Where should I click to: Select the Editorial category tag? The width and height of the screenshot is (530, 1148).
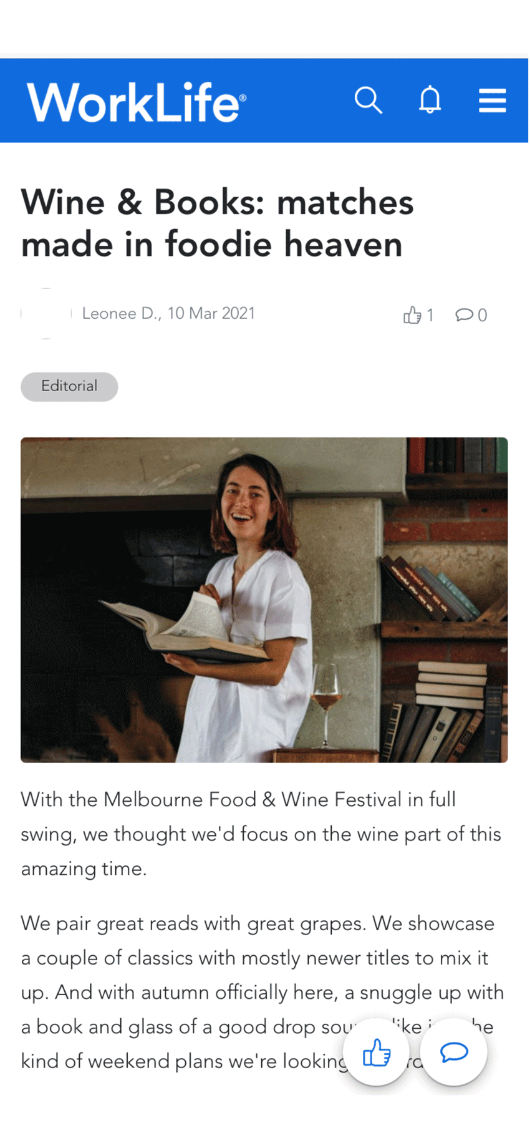(69, 386)
